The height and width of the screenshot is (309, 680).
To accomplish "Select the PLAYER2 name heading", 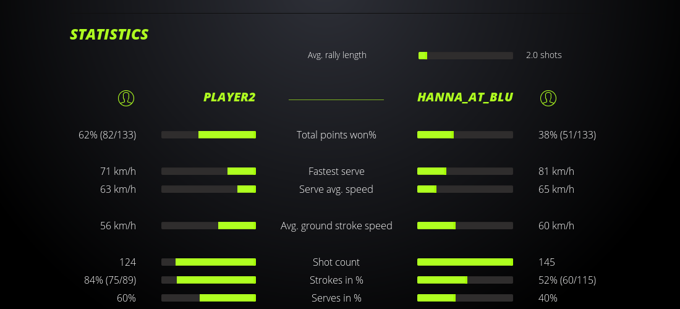I will click(x=229, y=98).
